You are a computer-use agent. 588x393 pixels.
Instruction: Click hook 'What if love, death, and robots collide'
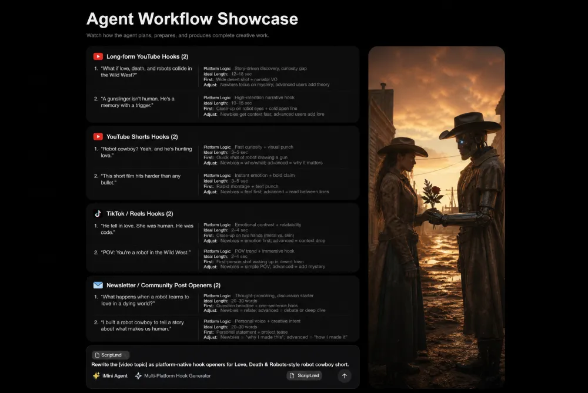pyautogui.click(x=146, y=72)
